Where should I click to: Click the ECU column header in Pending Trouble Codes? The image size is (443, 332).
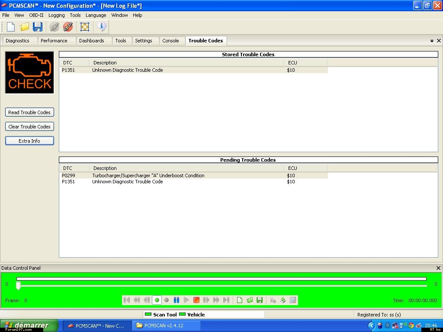(x=306, y=168)
